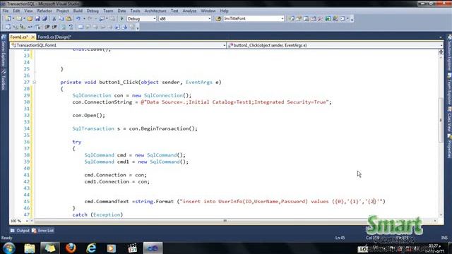Click the Undo arrow icon
Image resolution: width=452 pixels, height=254 pixels.
78,19
